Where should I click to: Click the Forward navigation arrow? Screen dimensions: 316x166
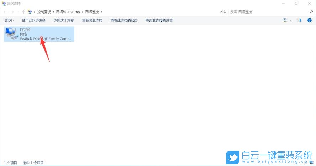[x=12, y=12]
